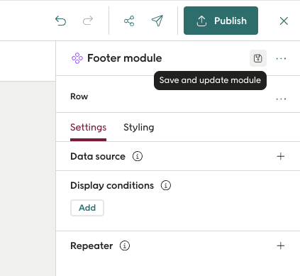Expand Repeater with plus icon
The image size is (300, 276).
click(281, 245)
